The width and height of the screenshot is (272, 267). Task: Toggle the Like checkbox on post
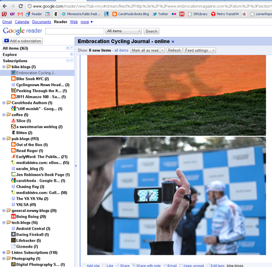[x=104, y=265]
